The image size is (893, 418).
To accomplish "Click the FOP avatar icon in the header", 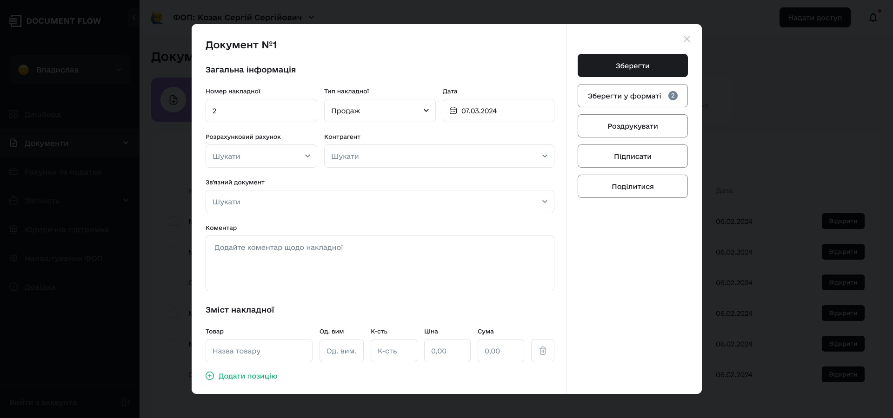I will tap(157, 18).
